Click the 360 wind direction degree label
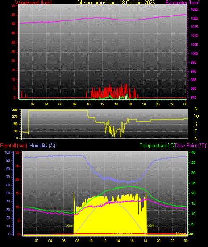The image size is (208, 247). coord(15,110)
